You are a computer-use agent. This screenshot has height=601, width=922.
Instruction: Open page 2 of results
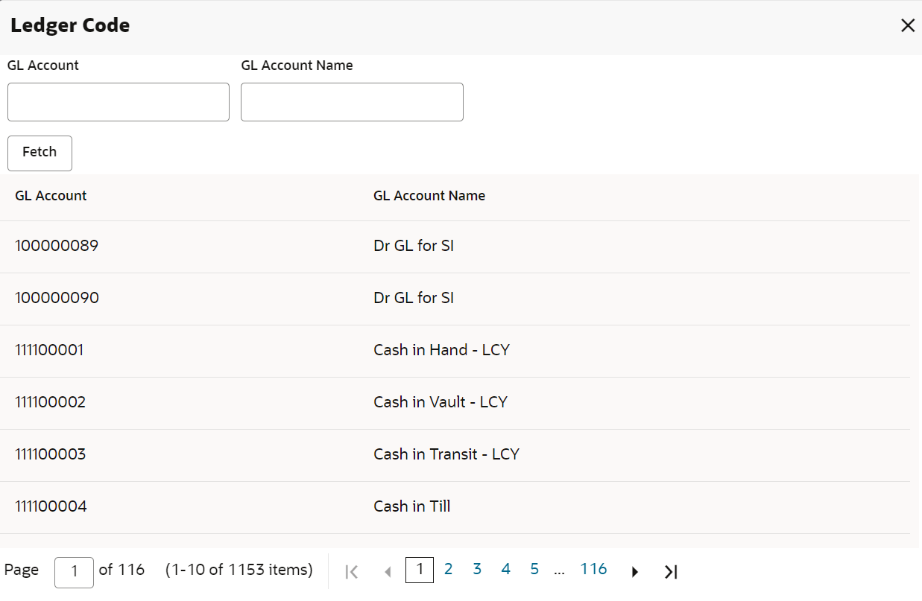(x=448, y=570)
